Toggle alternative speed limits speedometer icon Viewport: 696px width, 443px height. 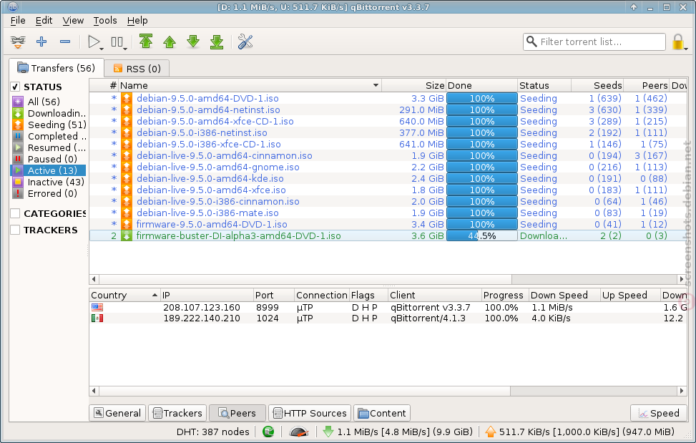(299, 432)
